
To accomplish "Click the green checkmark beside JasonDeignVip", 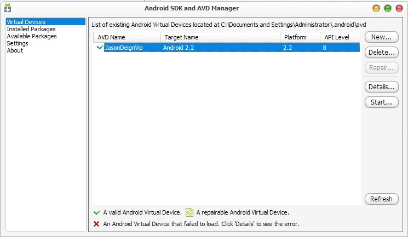I will click(x=100, y=48).
